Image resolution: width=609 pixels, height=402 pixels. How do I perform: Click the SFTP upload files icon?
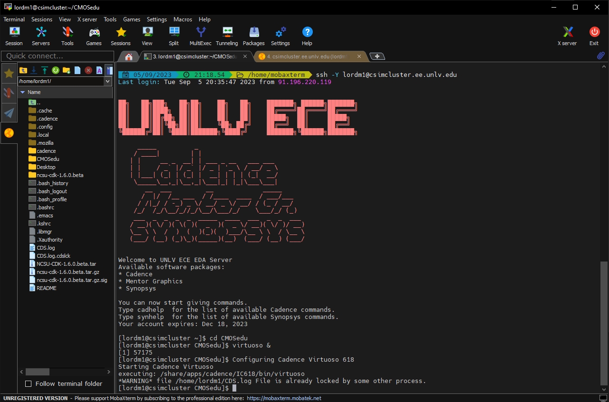(x=45, y=70)
